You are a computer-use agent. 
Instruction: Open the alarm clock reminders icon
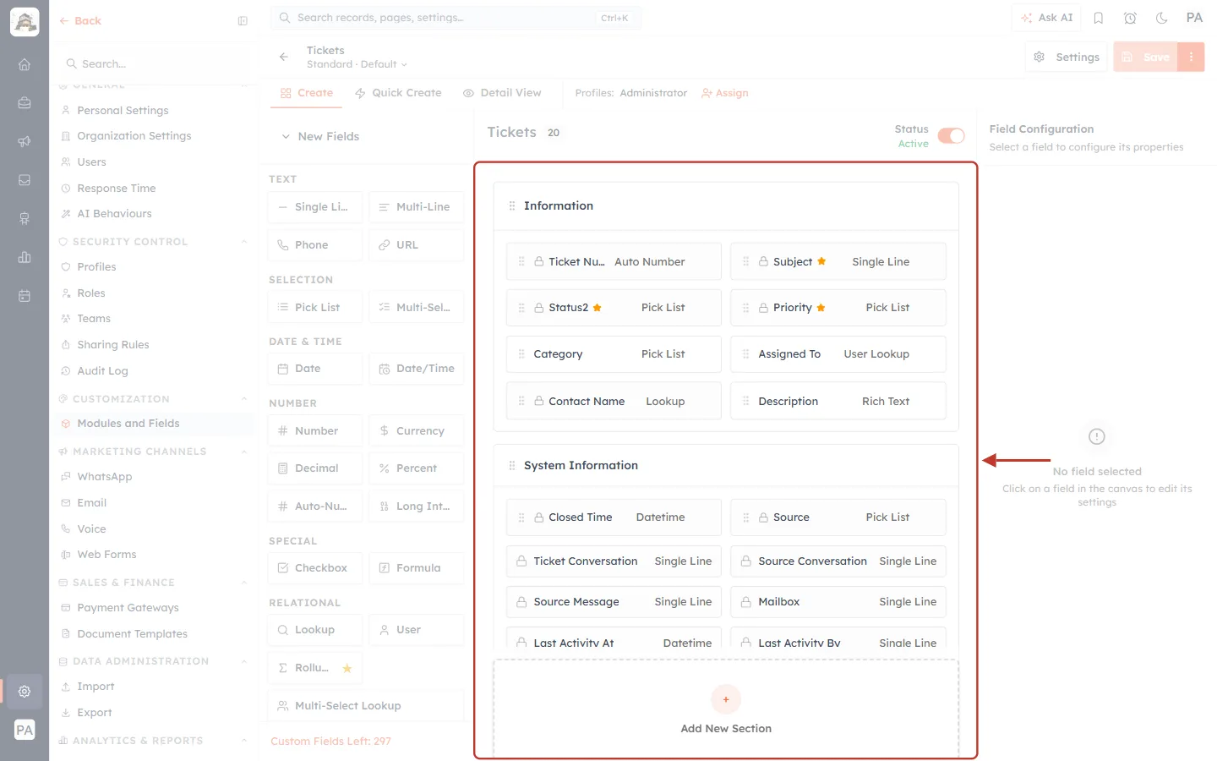coord(1130,18)
